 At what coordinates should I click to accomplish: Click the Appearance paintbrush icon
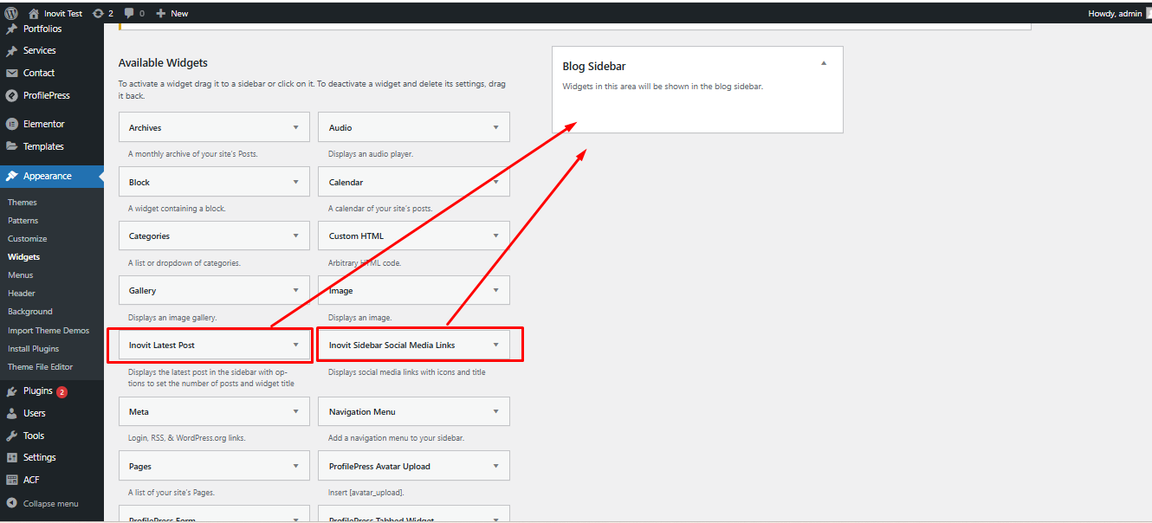(12, 176)
